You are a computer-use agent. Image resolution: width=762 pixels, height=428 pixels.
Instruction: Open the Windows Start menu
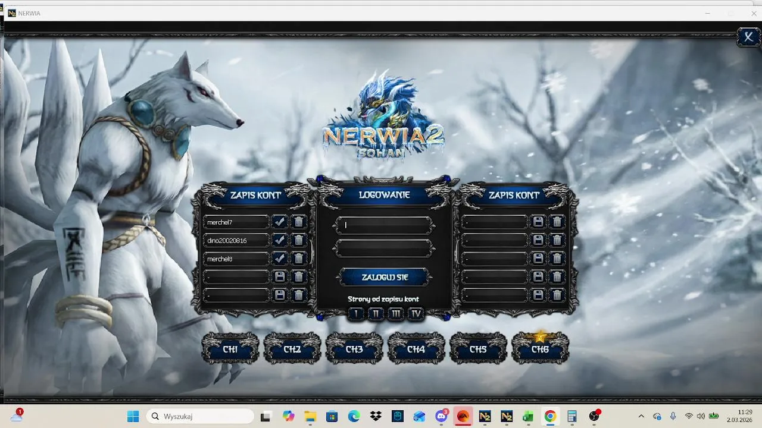point(133,416)
